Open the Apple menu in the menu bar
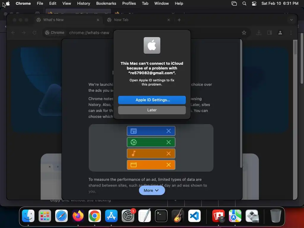 tap(8, 3)
